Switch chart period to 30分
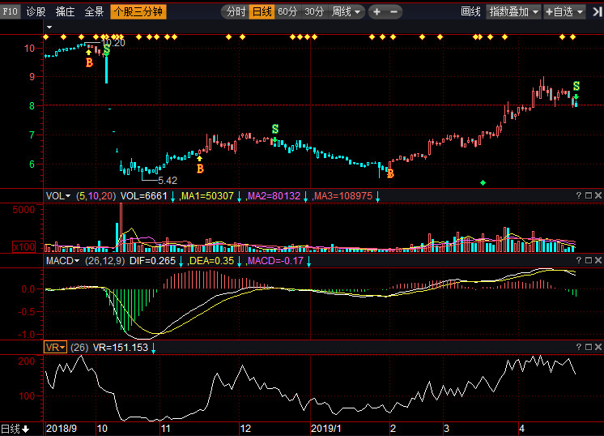 coord(314,12)
